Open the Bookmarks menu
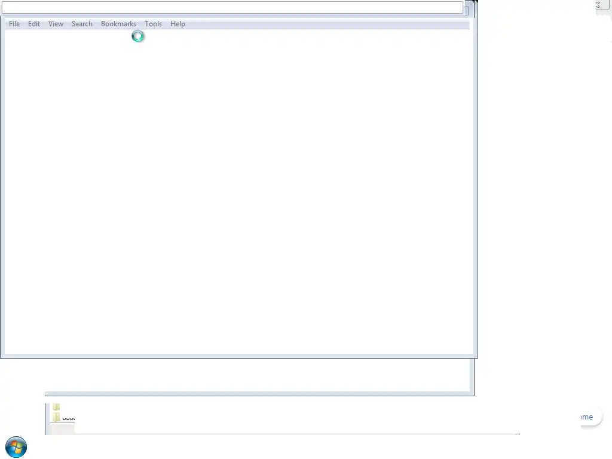612x459 pixels. [x=119, y=24]
